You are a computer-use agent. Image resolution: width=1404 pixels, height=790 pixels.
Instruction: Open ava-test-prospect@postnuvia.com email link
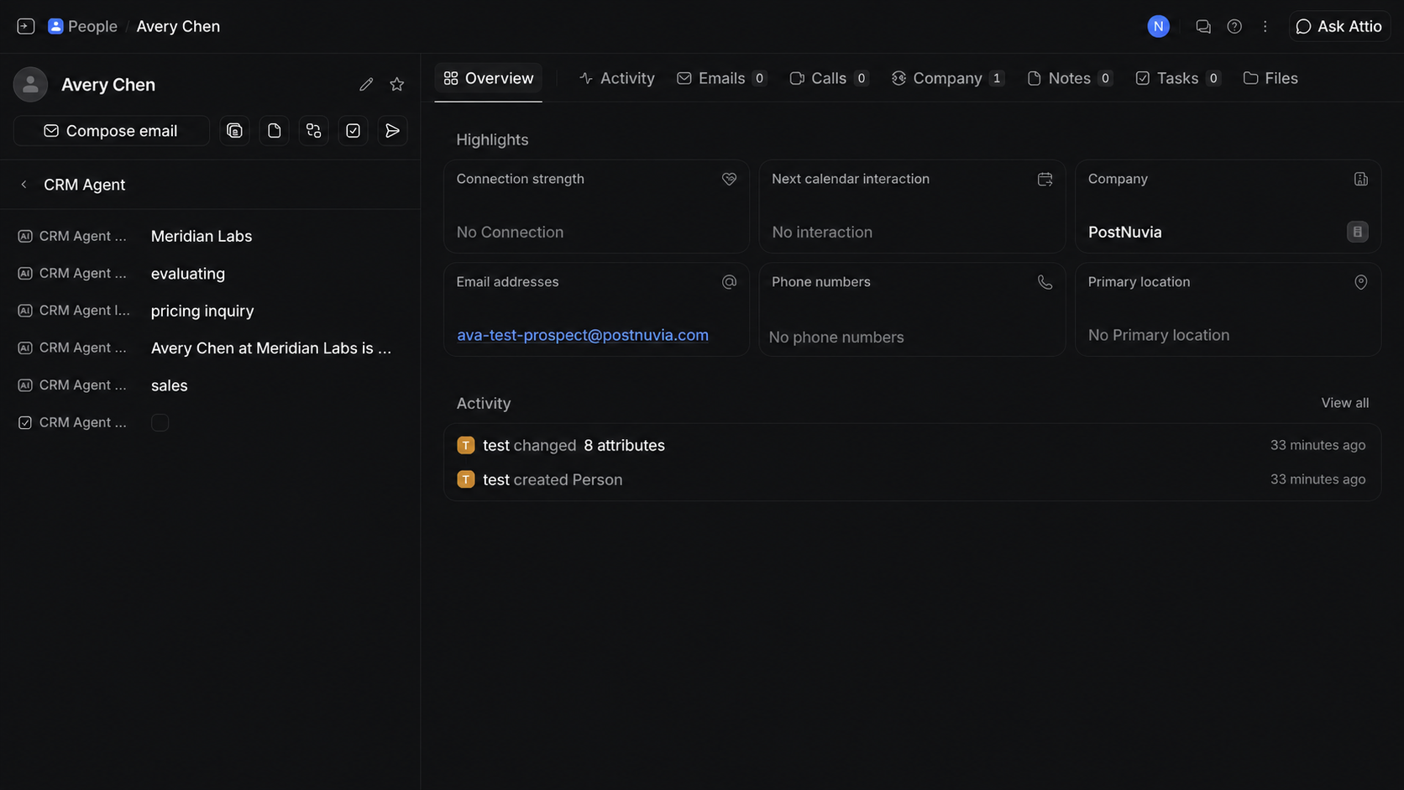click(x=582, y=335)
